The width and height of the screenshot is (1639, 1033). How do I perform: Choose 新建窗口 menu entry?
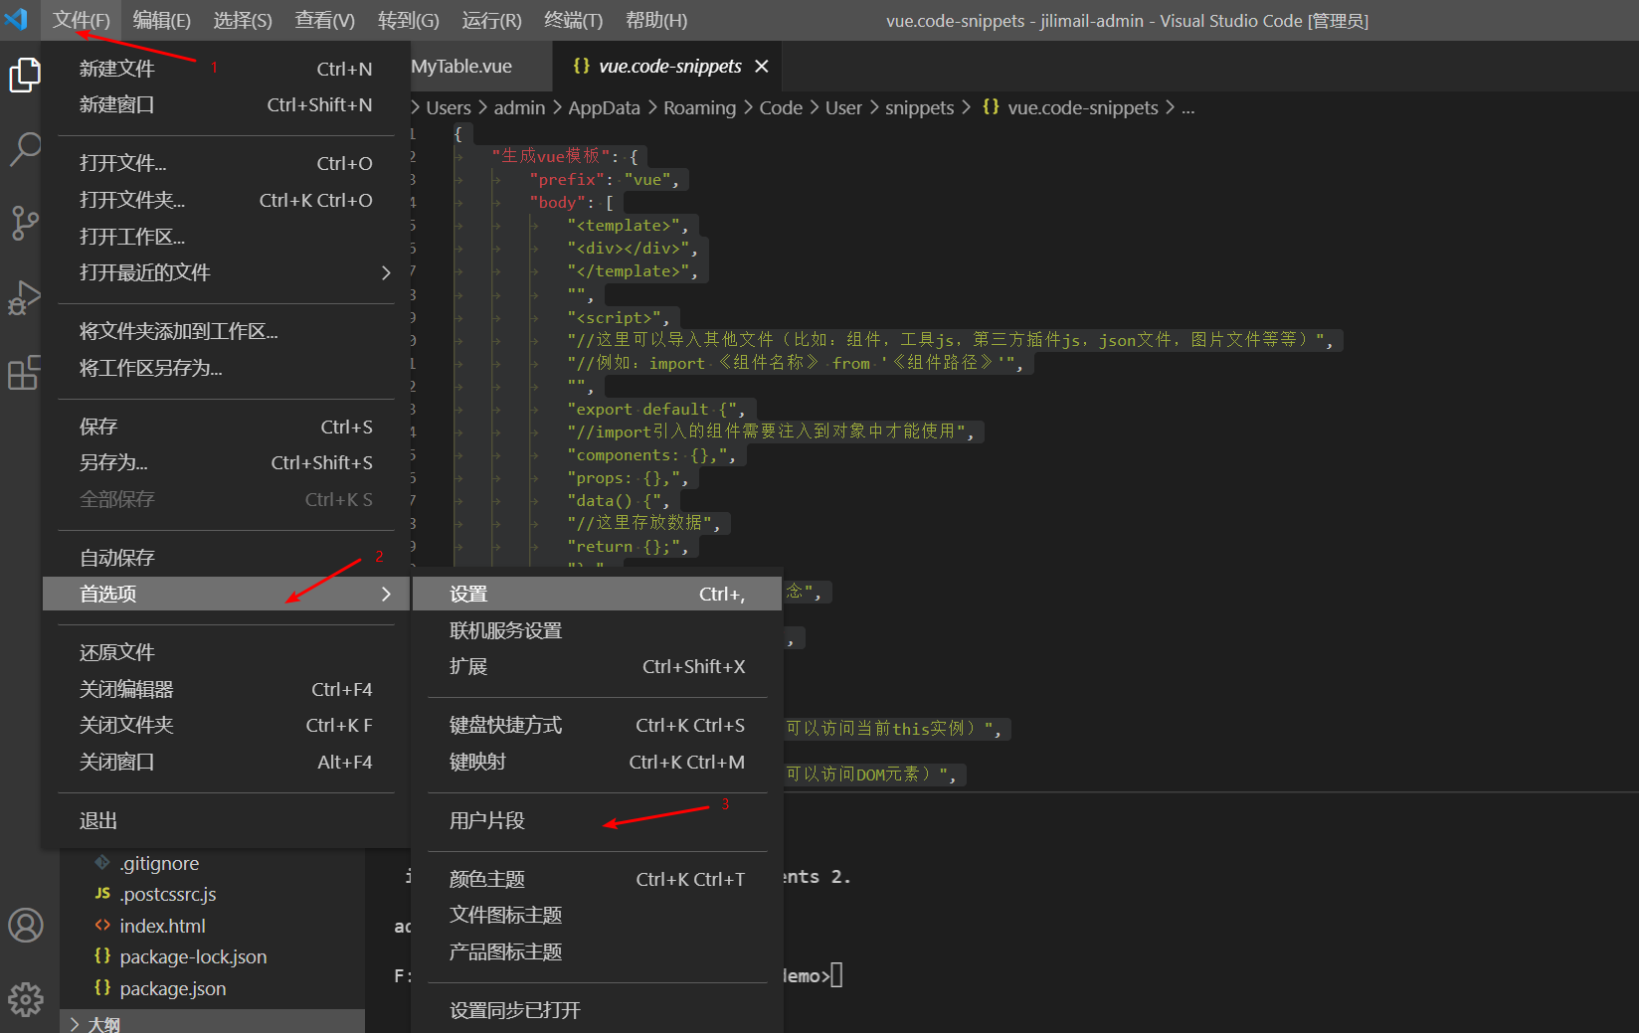pyautogui.click(x=227, y=104)
